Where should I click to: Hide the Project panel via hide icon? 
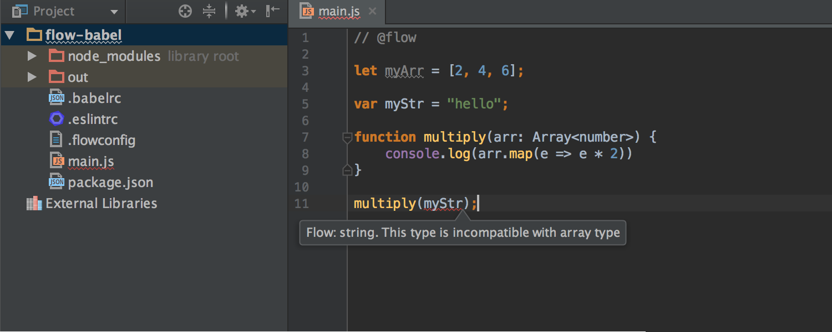tap(271, 11)
